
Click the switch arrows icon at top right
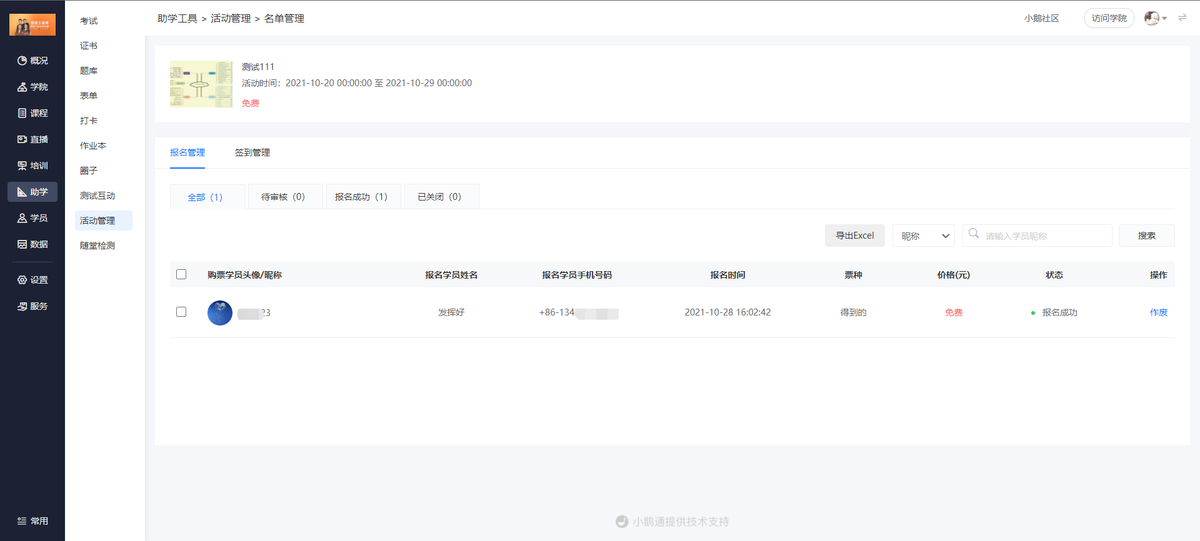click(1182, 18)
